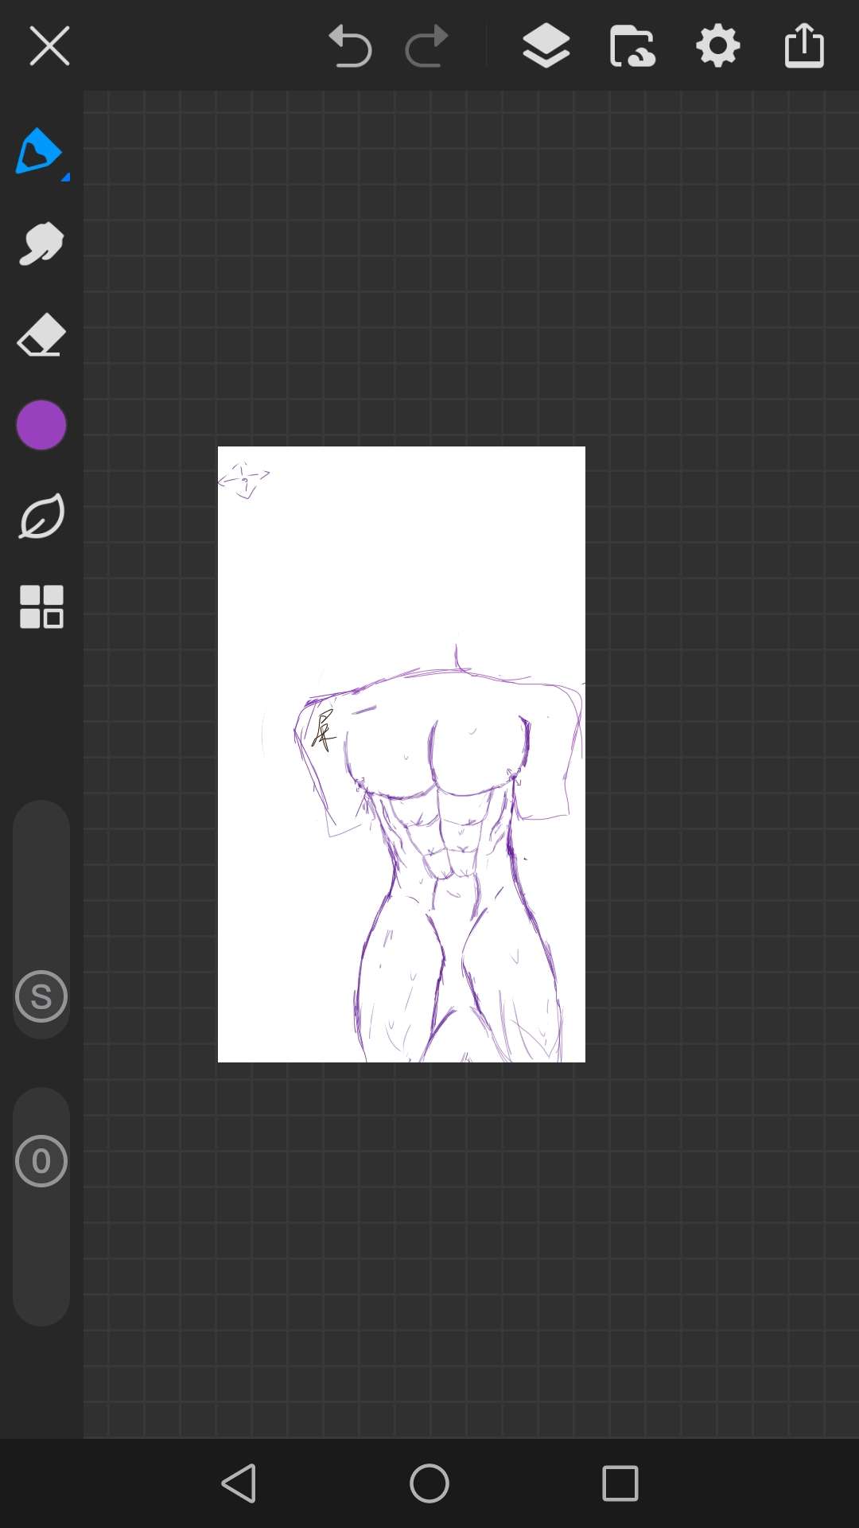Select the blue pen brush tool
859x1528 pixels.
point(38,151)
